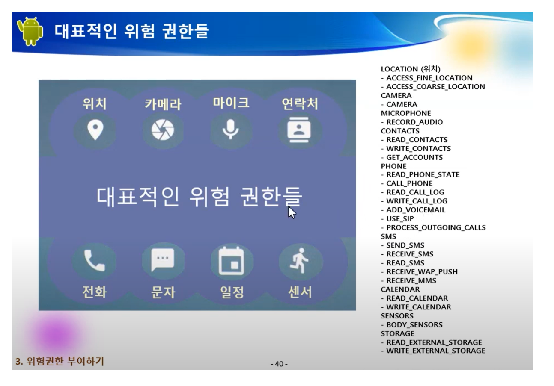Screen dimensions: 554x386
Task: Click the SEND_SMS permission
Action: [405, 245]
